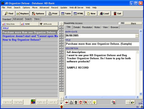Click the Find magnifier button

[x=9, y=14]
